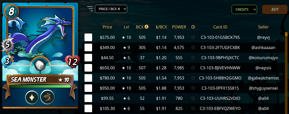Click clock icon in @reyvj row

(x=193, y=37)
